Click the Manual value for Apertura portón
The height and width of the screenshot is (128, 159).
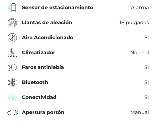pos(140,112)
